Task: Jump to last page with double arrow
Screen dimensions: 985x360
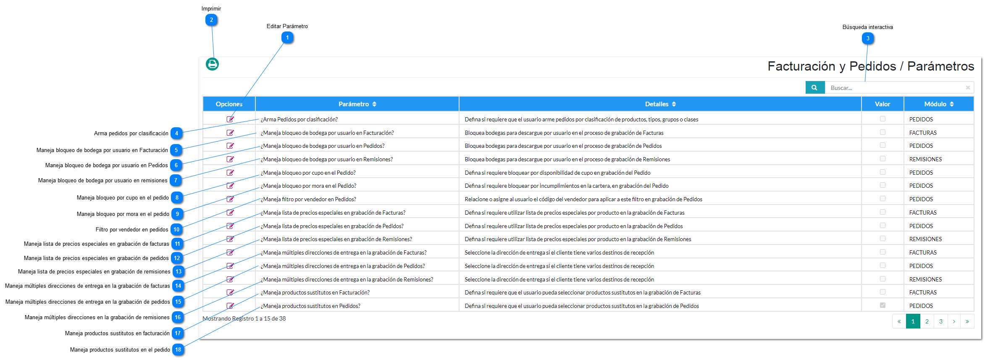Action: pyautogui.click(x=967, y=321)
